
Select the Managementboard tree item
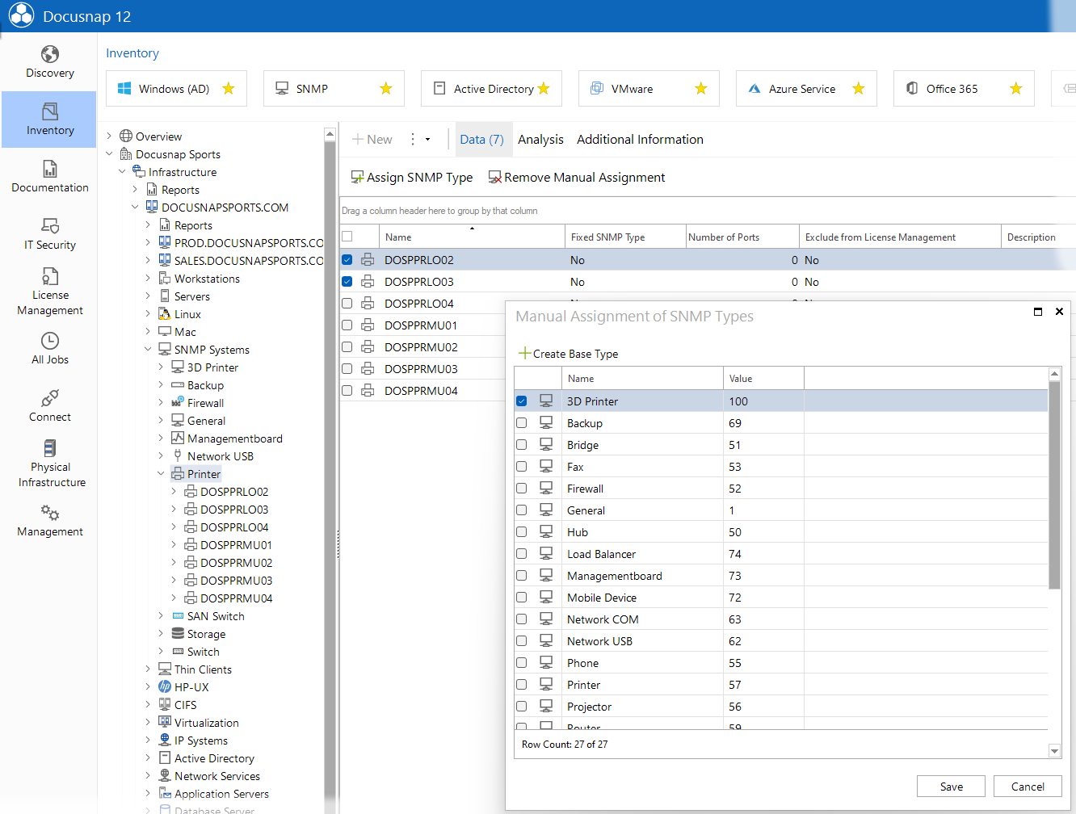pos(234,438)
